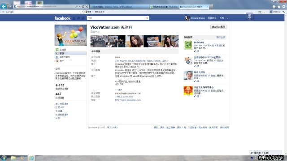Viewport: 287px width, 161px height.
Task: Open browser Tools gear icon
Action: tap(284, 7)
